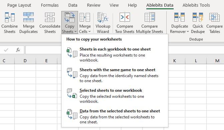Image resolution: width=224 pixels, height=130 pixels.
Task: Open Compare Multiple Sheets tool
Action: click(x=149, y=23)
